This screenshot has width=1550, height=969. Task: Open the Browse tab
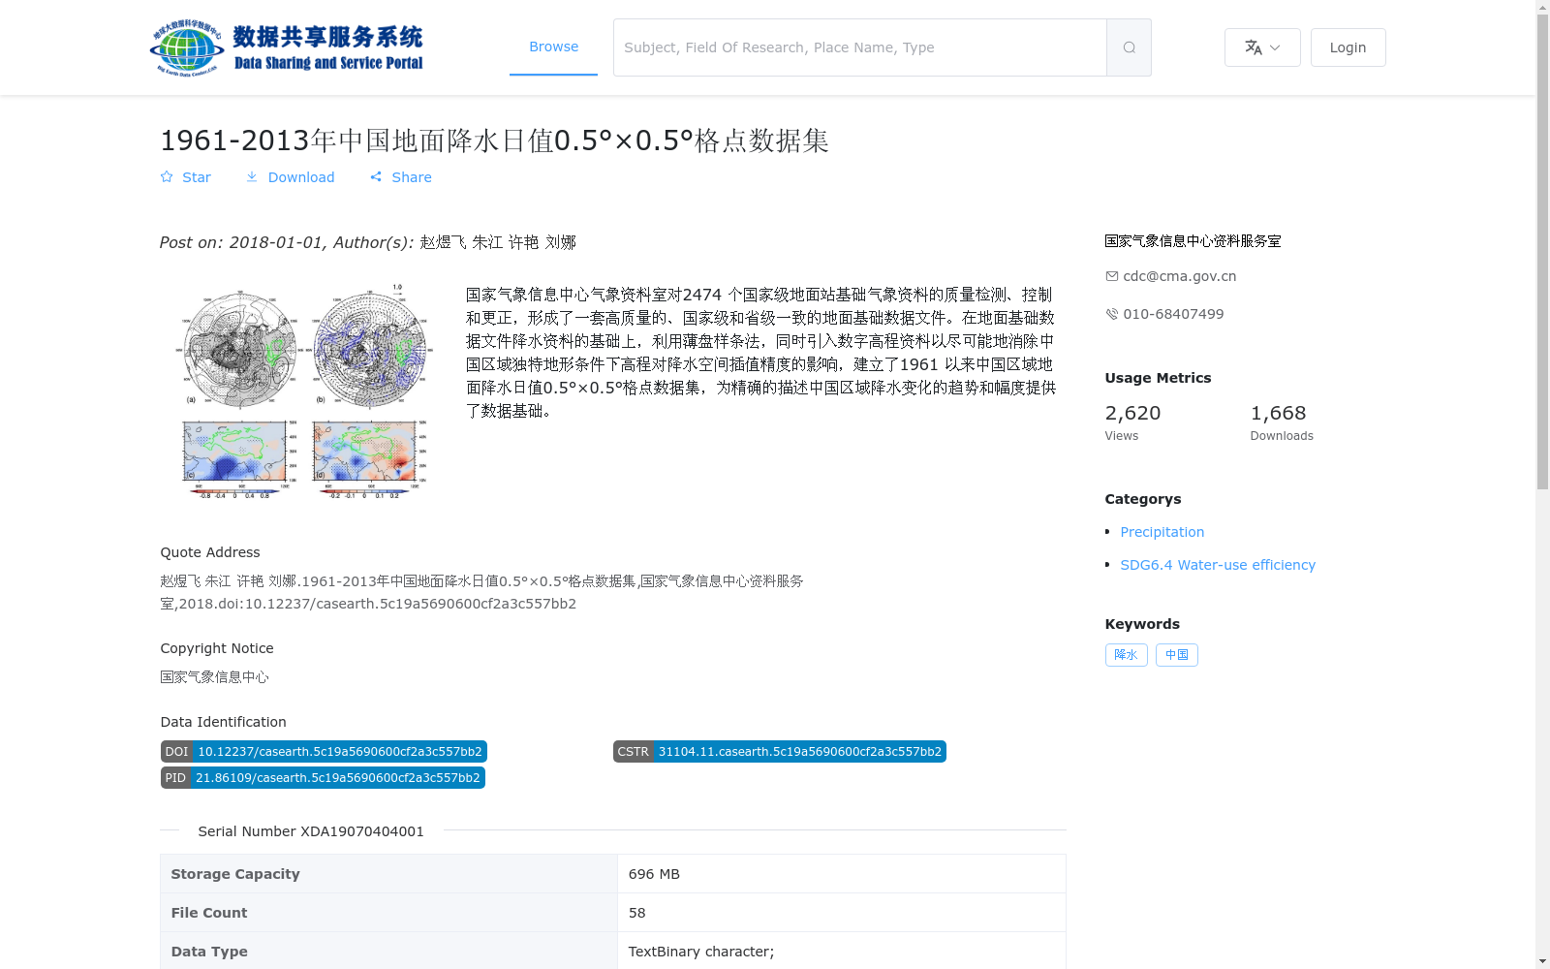553,47
